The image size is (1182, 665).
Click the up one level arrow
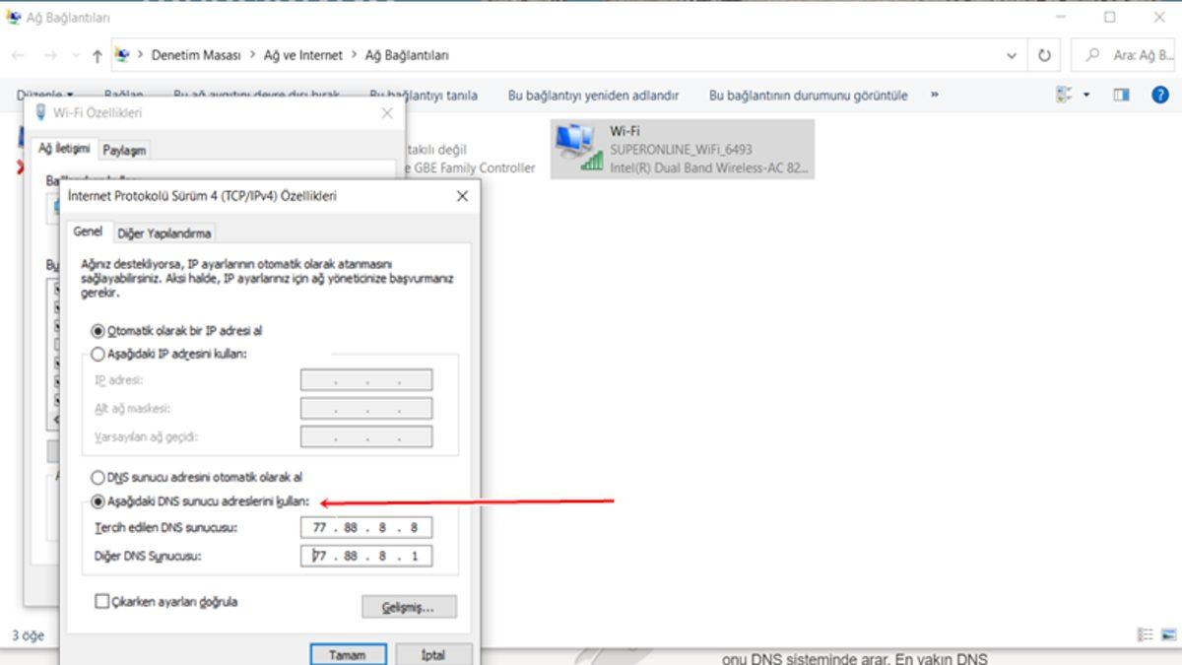97,56
